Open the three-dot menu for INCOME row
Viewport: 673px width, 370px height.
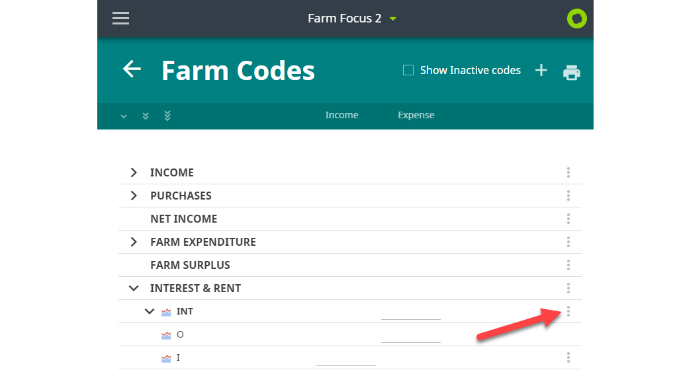pyautogui.click(x=568, y=172)
